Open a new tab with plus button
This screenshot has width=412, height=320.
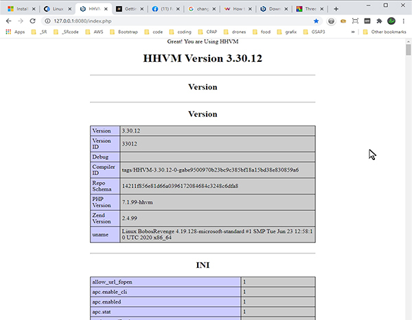coord(336,9)
